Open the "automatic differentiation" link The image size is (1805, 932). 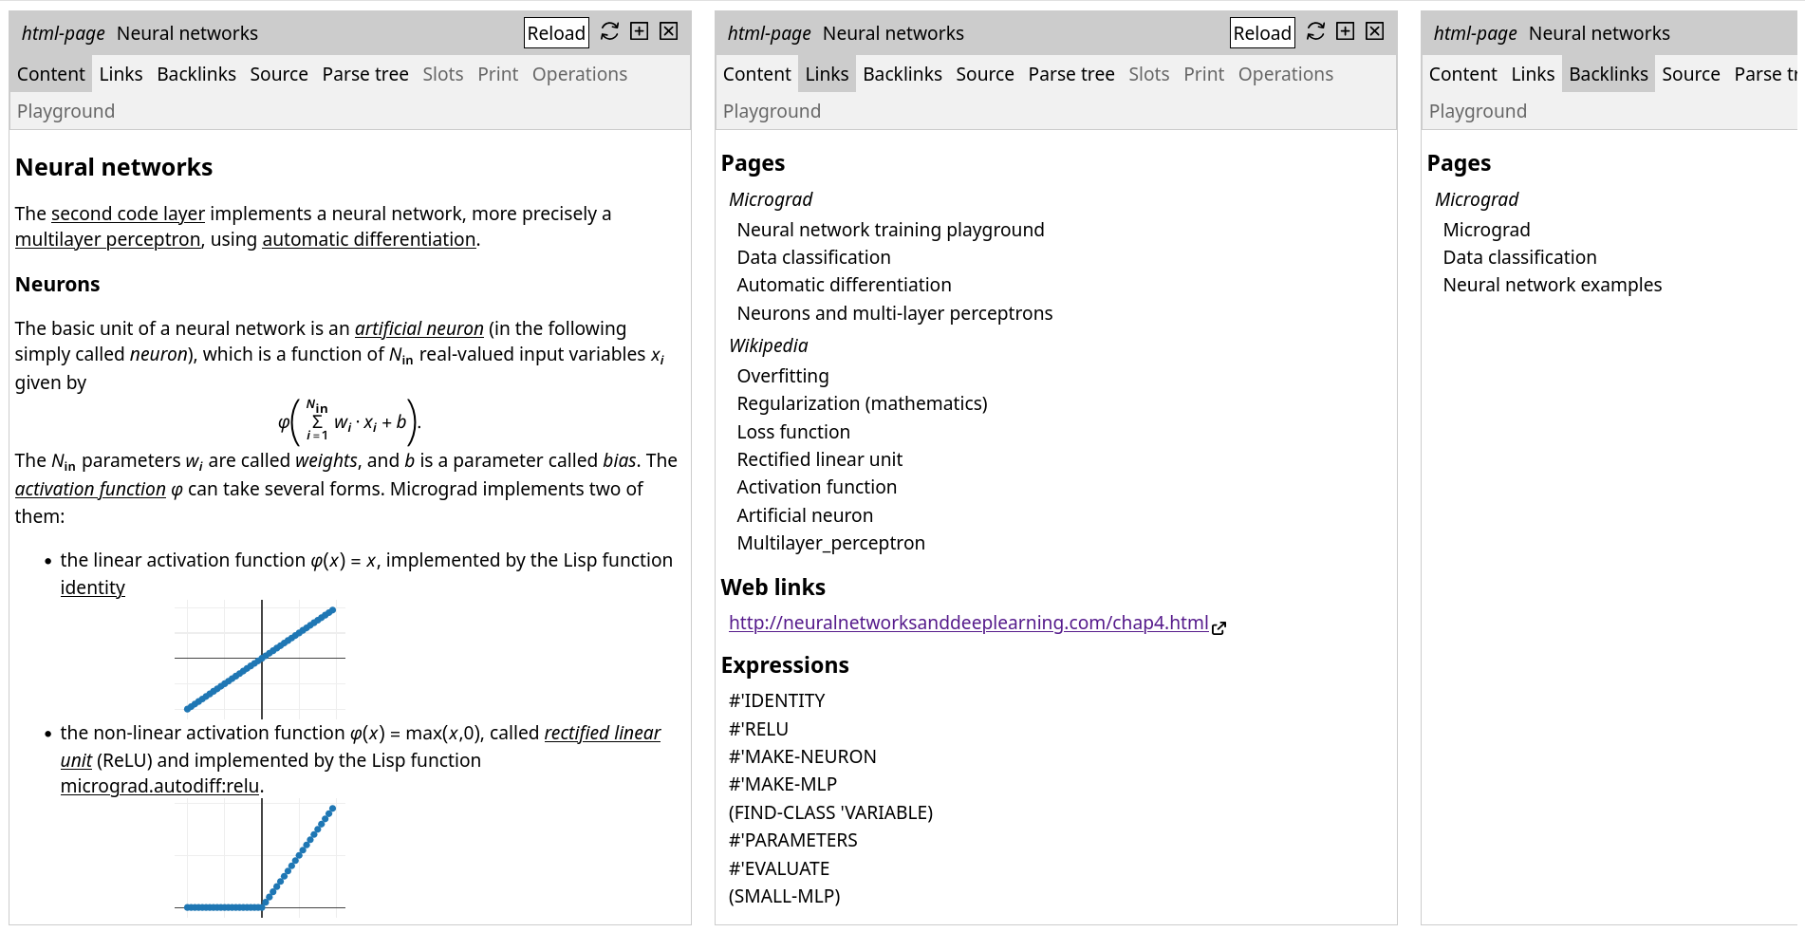[368, 239]
